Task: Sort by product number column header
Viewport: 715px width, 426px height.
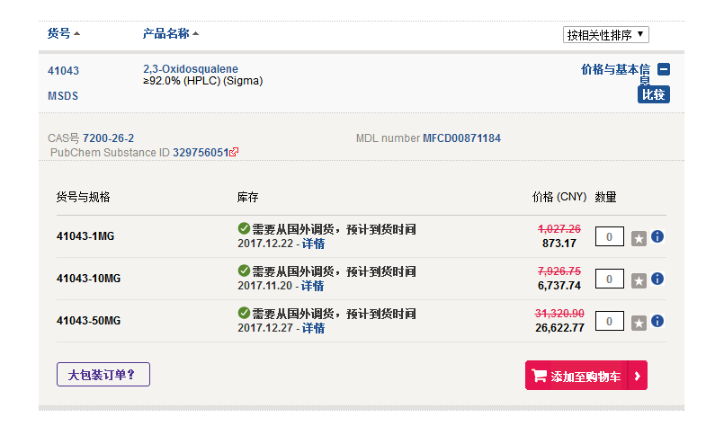Action: [63, 33]
